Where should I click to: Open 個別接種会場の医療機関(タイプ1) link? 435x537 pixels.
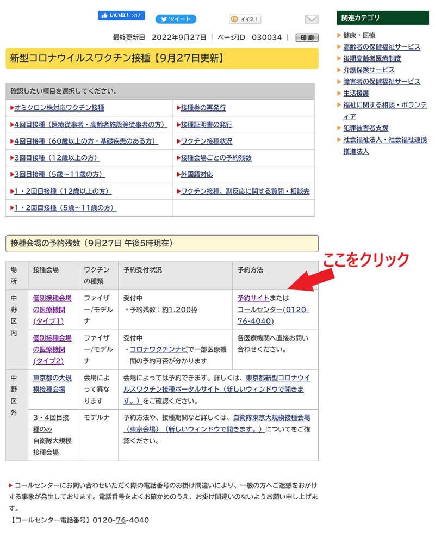click(x=52, y=310)
